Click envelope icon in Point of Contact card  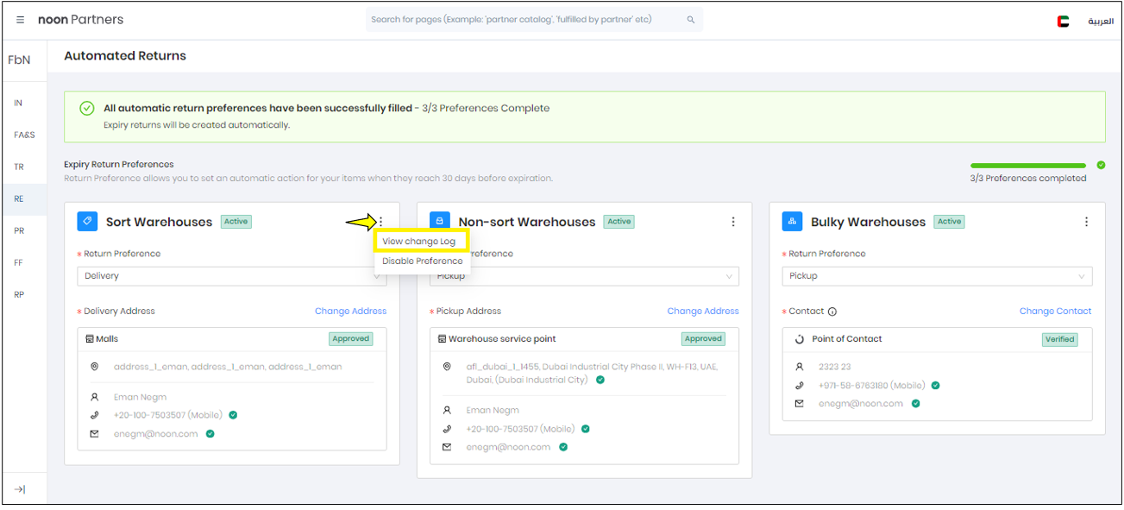(800, 403)
